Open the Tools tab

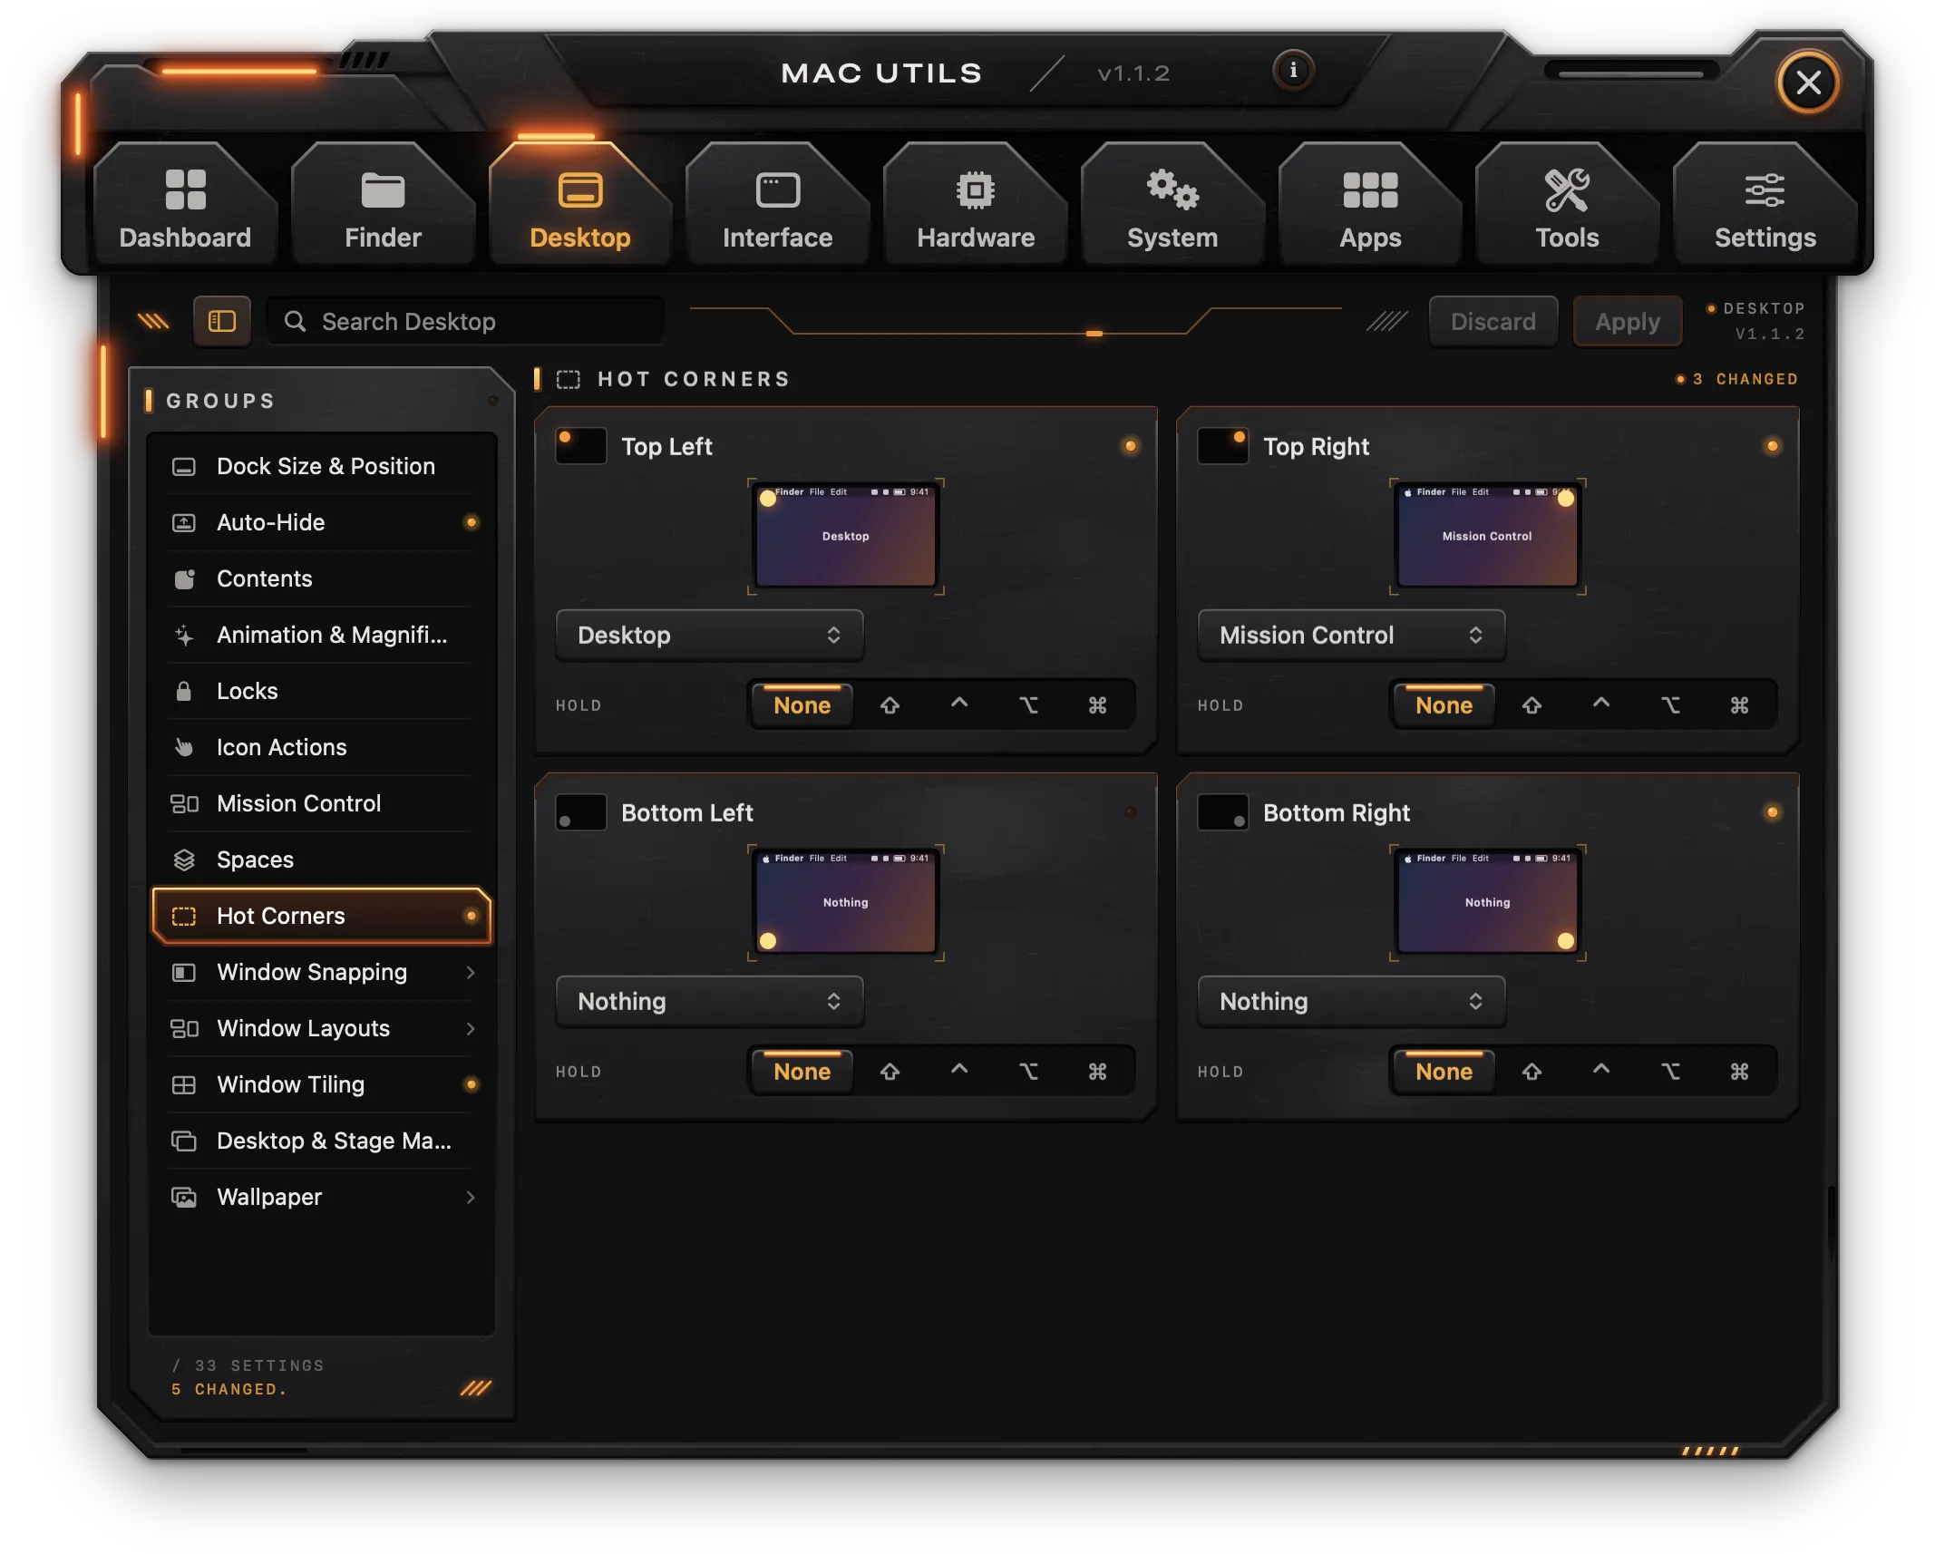click(1567, 205)
